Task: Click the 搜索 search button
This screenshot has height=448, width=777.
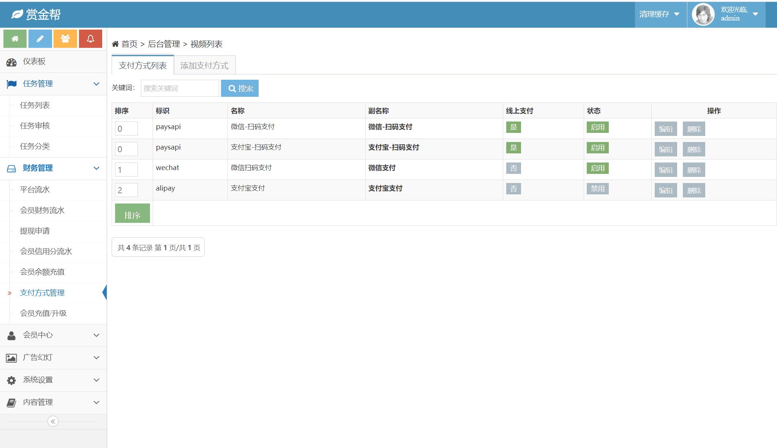Action: (x=240, y=88)
